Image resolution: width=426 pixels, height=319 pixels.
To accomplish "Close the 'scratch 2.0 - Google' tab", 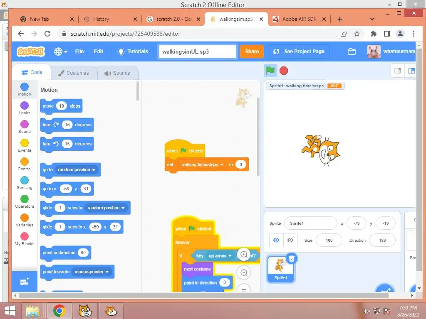I will (198, 19).
